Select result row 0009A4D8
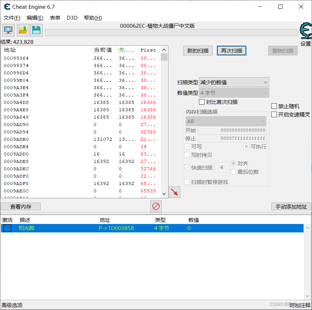The height and width of the screenshot is (310, 312). [80, 102]
